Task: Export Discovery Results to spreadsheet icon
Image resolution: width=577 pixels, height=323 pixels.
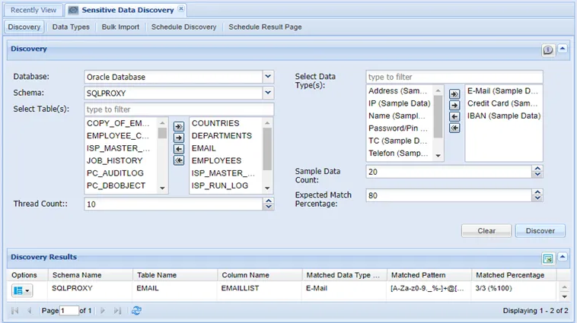Action: [x=548, y=258]
